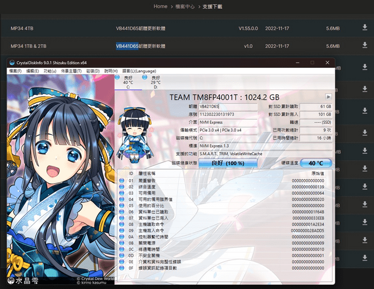The image size is (374, 289).
Task: Click the raw value 0000000000139
Action: coord(308,187)
